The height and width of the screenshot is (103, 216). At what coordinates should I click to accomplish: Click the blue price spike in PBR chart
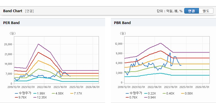click(170, 53)
